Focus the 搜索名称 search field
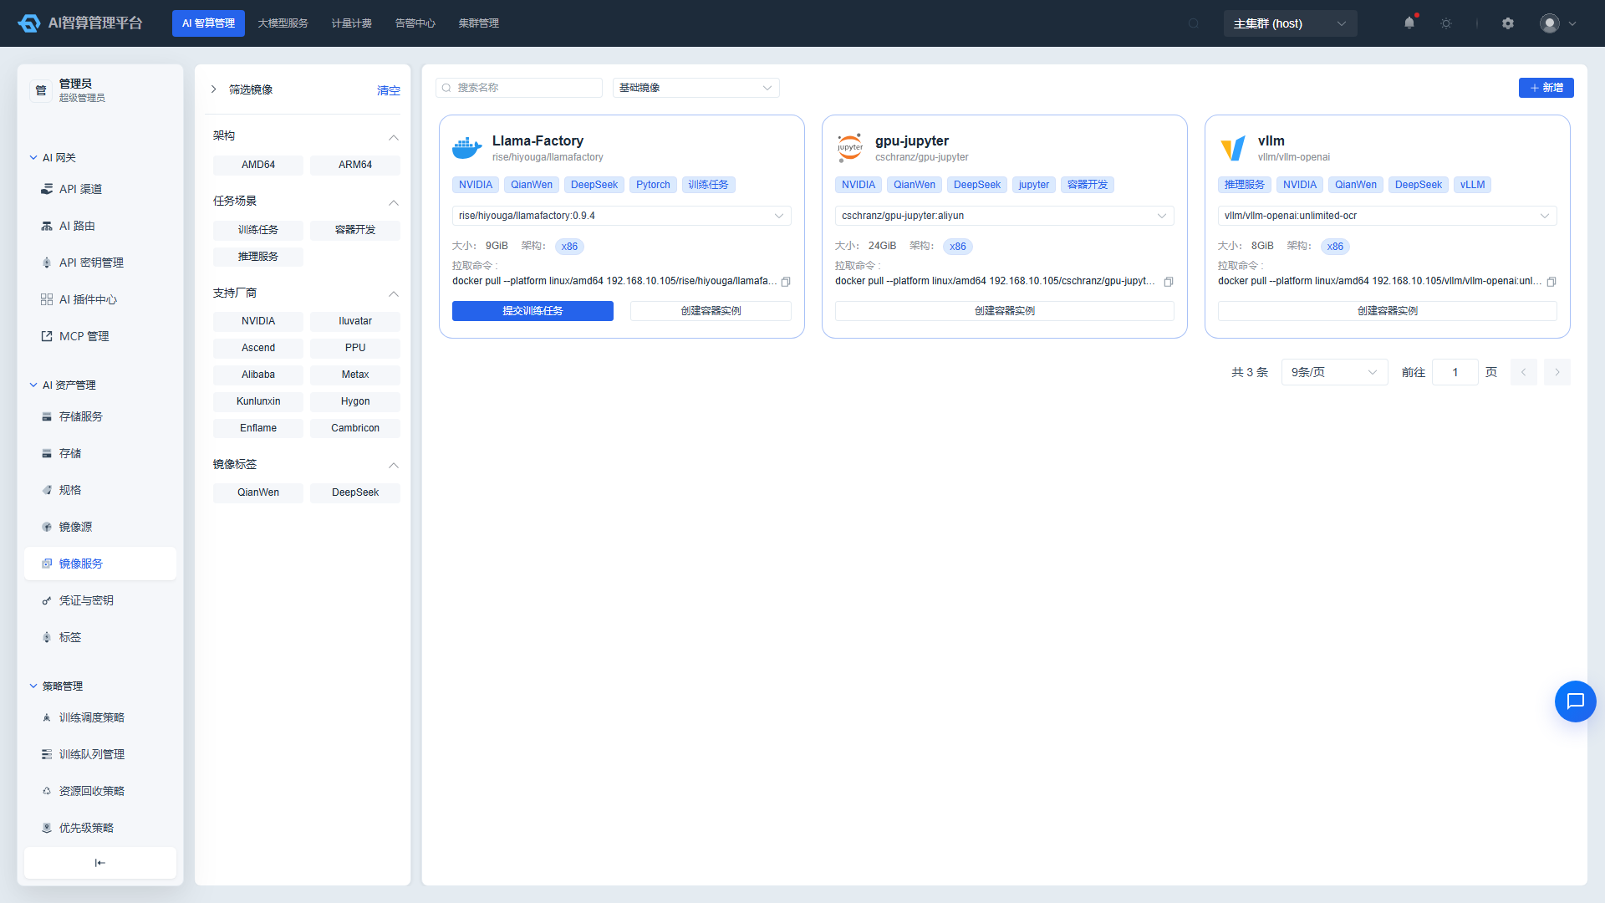This screenshot has height=903, width=1605. point(519,88)
